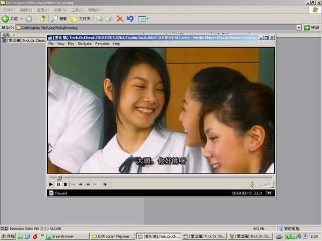Open Explorer's 收藏(A) menu
This screenshot has height=241, width=322.
(60, 10)
